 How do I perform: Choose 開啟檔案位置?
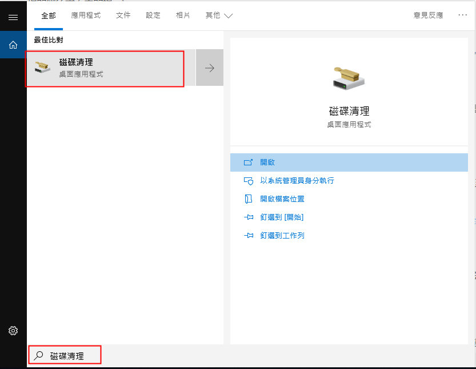349,199
